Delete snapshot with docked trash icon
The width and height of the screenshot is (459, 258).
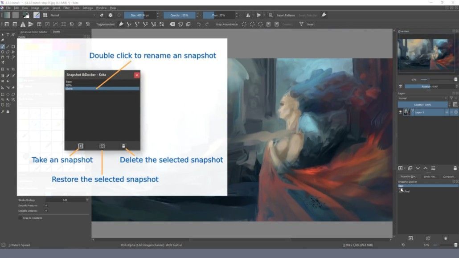pyautogui.click(x=446, y=238)
